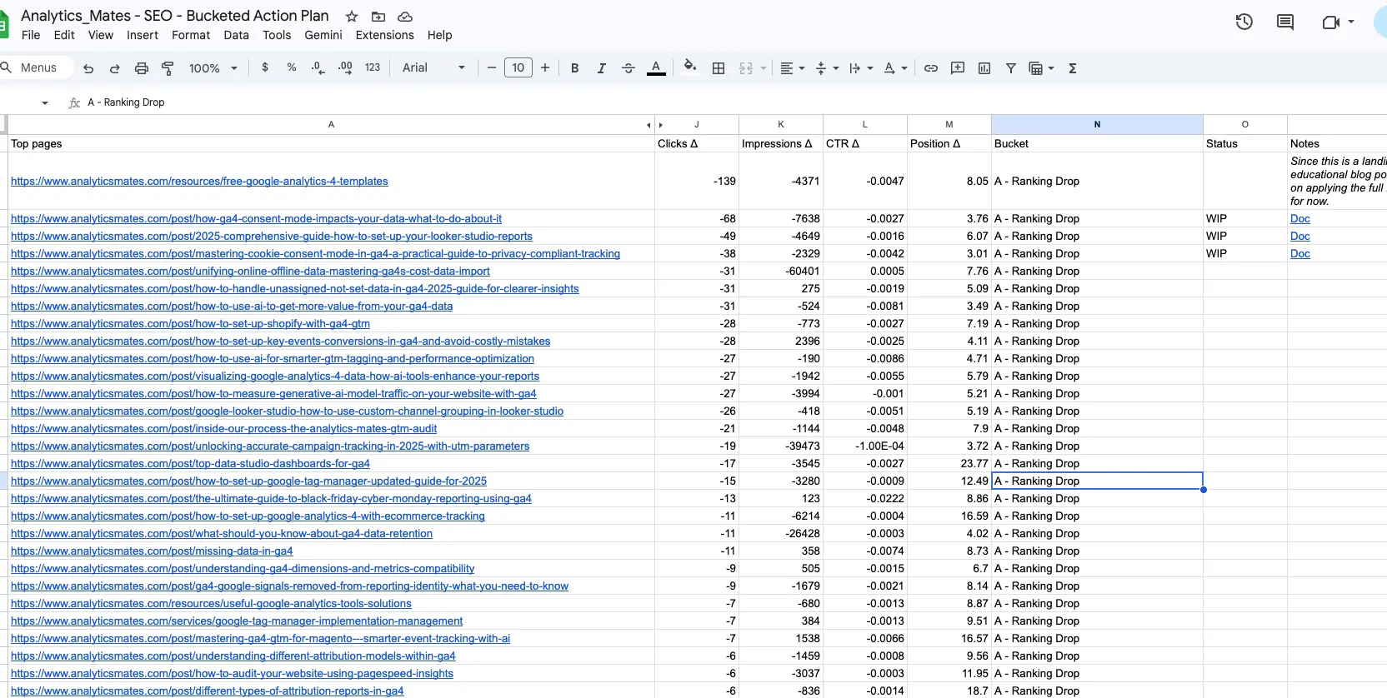Open free-google-analytics-4-templates link
The image size is (1387, 698).
pyautogui.click(x=199, y=181)
